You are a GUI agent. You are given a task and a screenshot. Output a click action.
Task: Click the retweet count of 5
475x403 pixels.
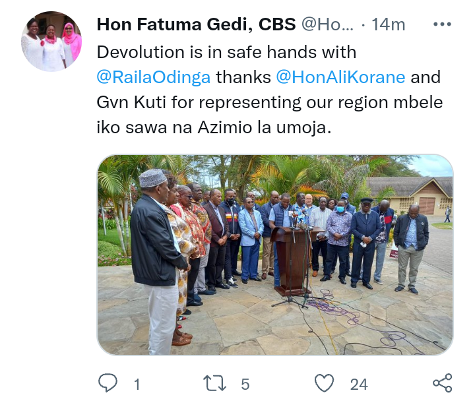[x=245, y=385]
